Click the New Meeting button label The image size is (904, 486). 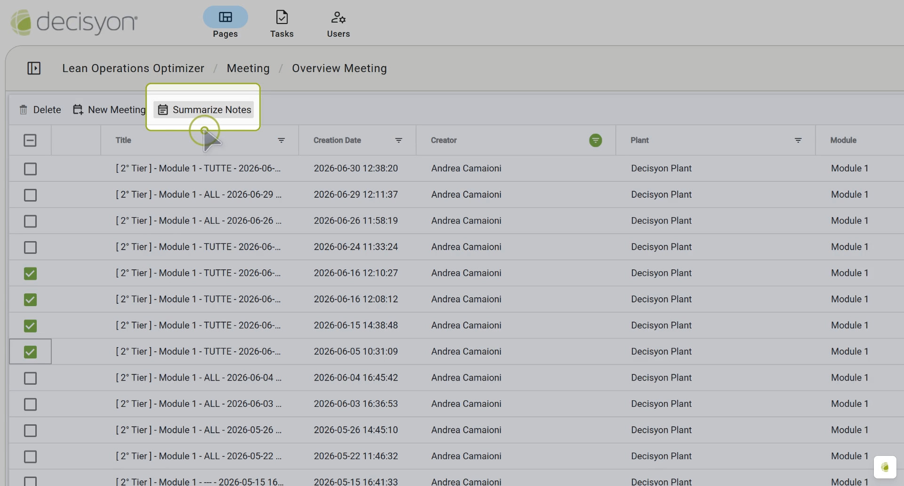click(x=117, y=110)
